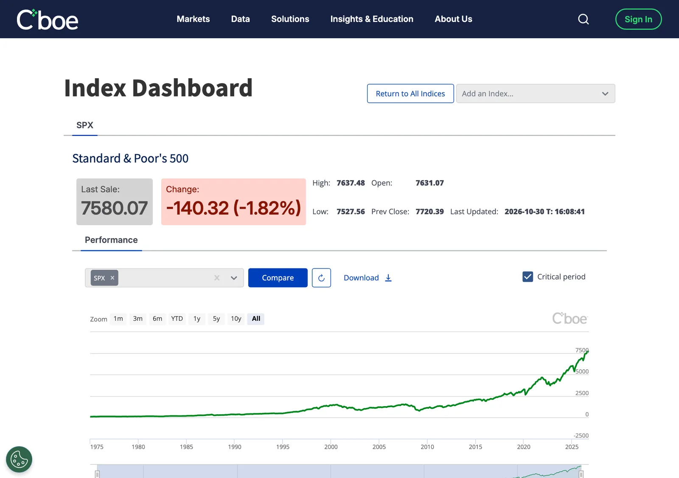Click the right range navigator handle
Viewport: 679px width, 478px height.
pos(581,474)
